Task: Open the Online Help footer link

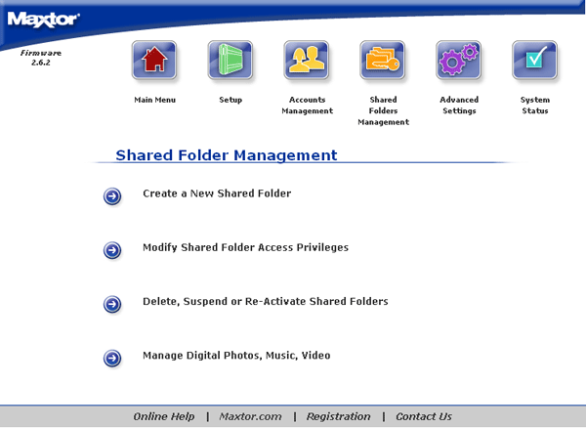Action: pyautogui.click(x=164, y=416)
